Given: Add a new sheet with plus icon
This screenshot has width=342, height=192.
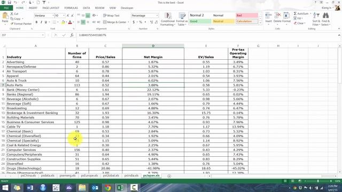Looking at the screenshot, I should [x=169, y=176].
